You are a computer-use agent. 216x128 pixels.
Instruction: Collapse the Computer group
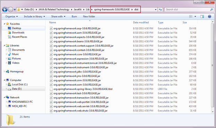4,80
